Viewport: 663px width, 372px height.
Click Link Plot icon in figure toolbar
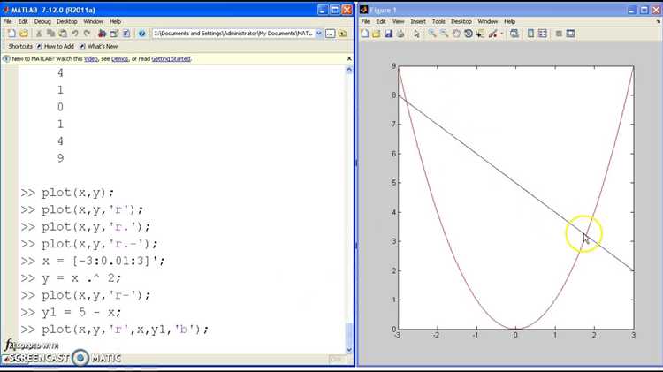pyautogui.click(x=514, y=34)
